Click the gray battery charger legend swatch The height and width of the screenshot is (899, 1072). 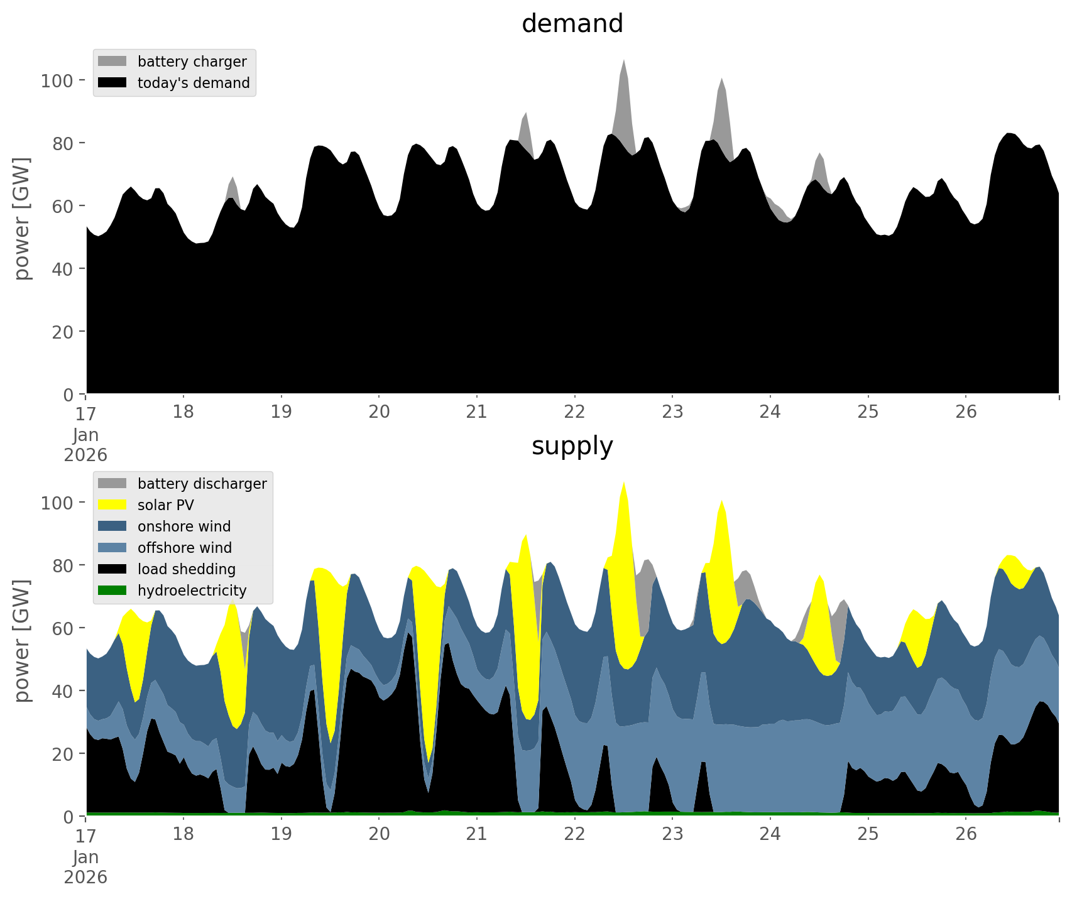pos(112,62)
